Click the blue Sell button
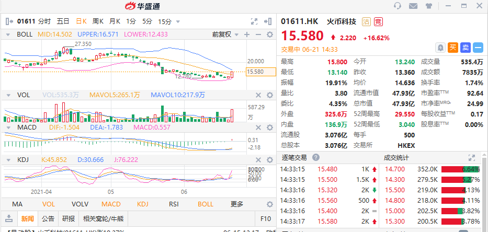Viewport: 488px width, 232px height. click(466, 48)
